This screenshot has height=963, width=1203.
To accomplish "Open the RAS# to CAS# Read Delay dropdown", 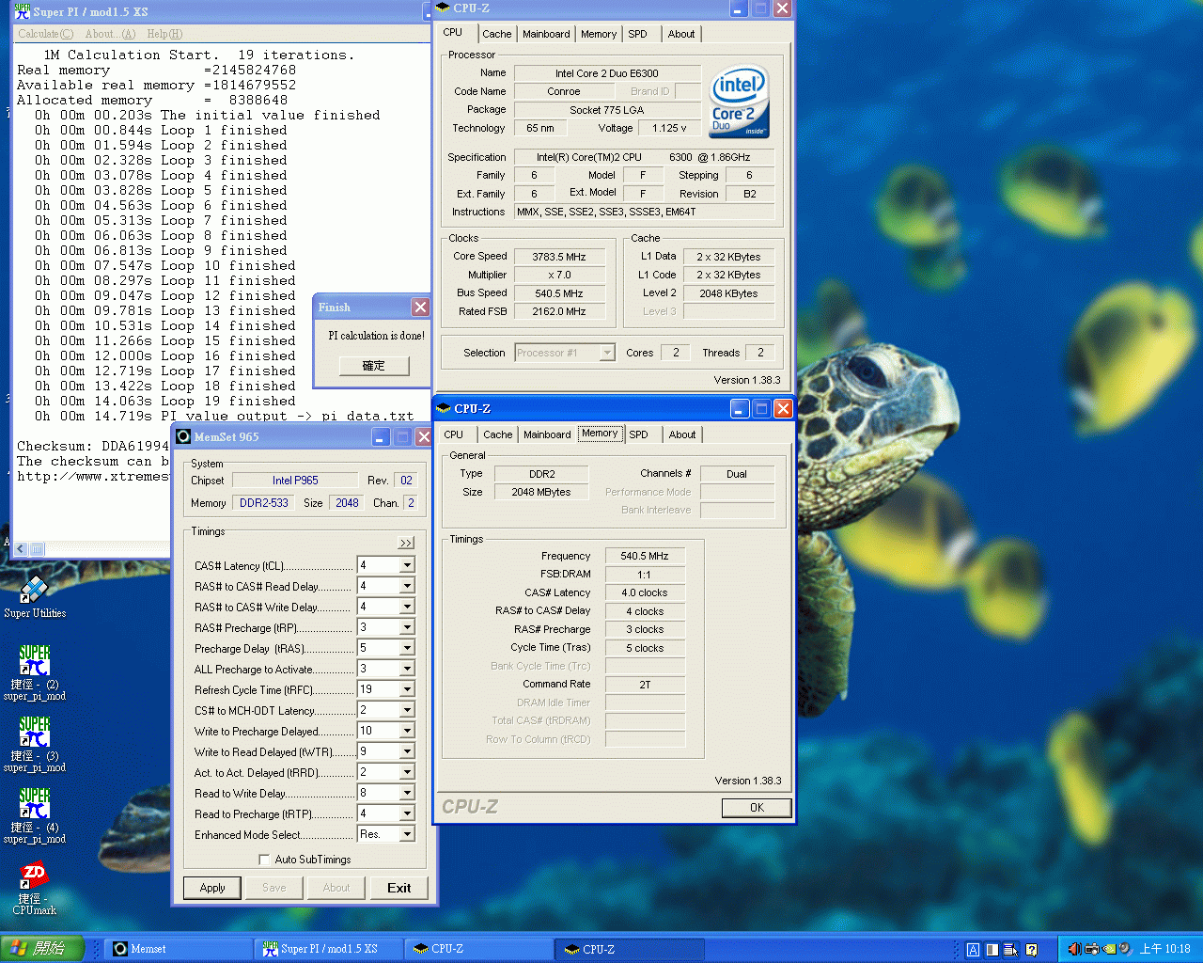I will tap(407, 586).
